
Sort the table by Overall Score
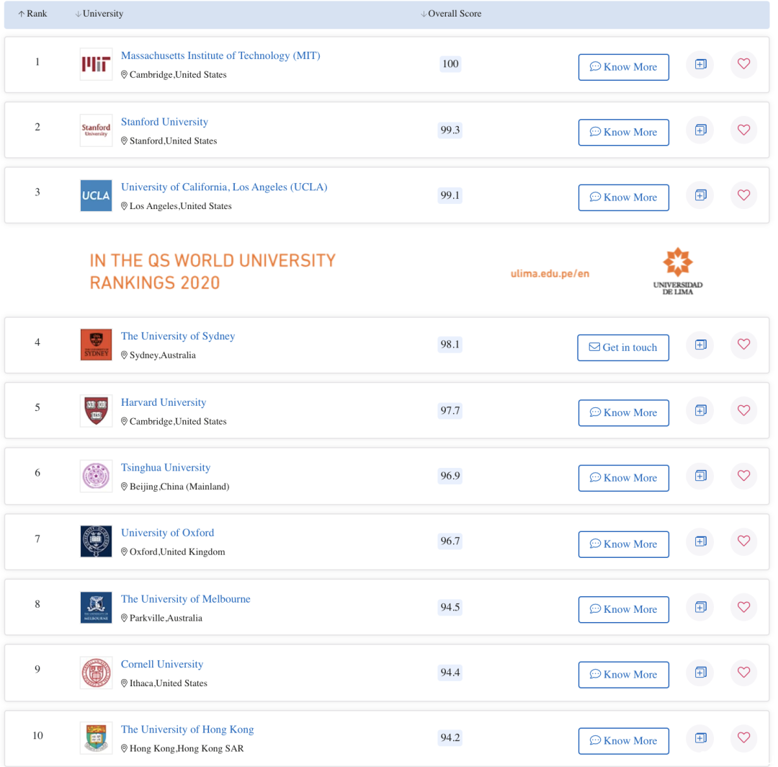click(x=451, y=14)
